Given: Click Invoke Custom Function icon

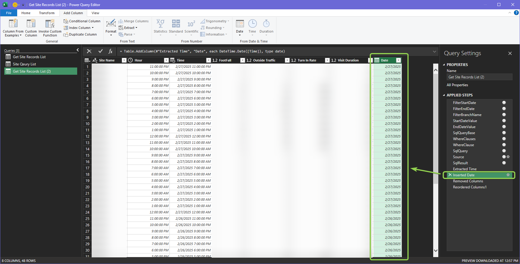Looking at the screenshot, I should pos(50,24).
